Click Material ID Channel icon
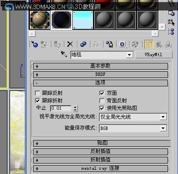Image resolution: width=178 pixels, height=174 pixels. (x=122, y=44)
